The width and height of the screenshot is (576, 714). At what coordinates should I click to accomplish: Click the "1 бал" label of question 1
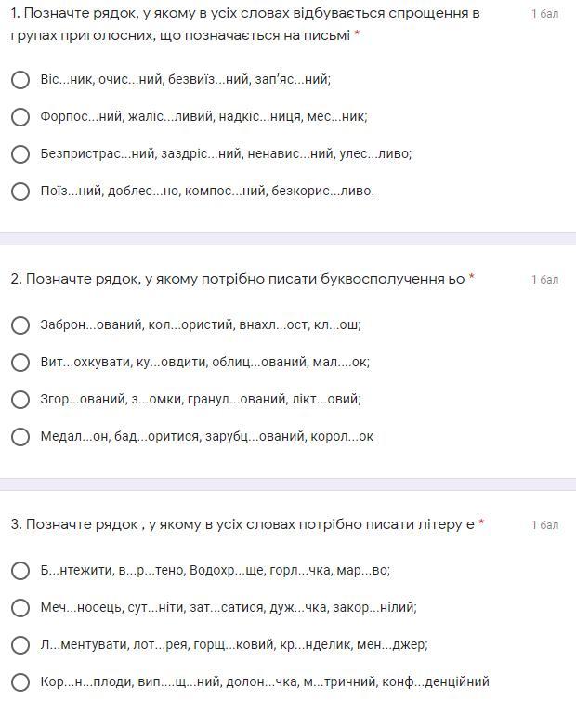click(544, 14)
